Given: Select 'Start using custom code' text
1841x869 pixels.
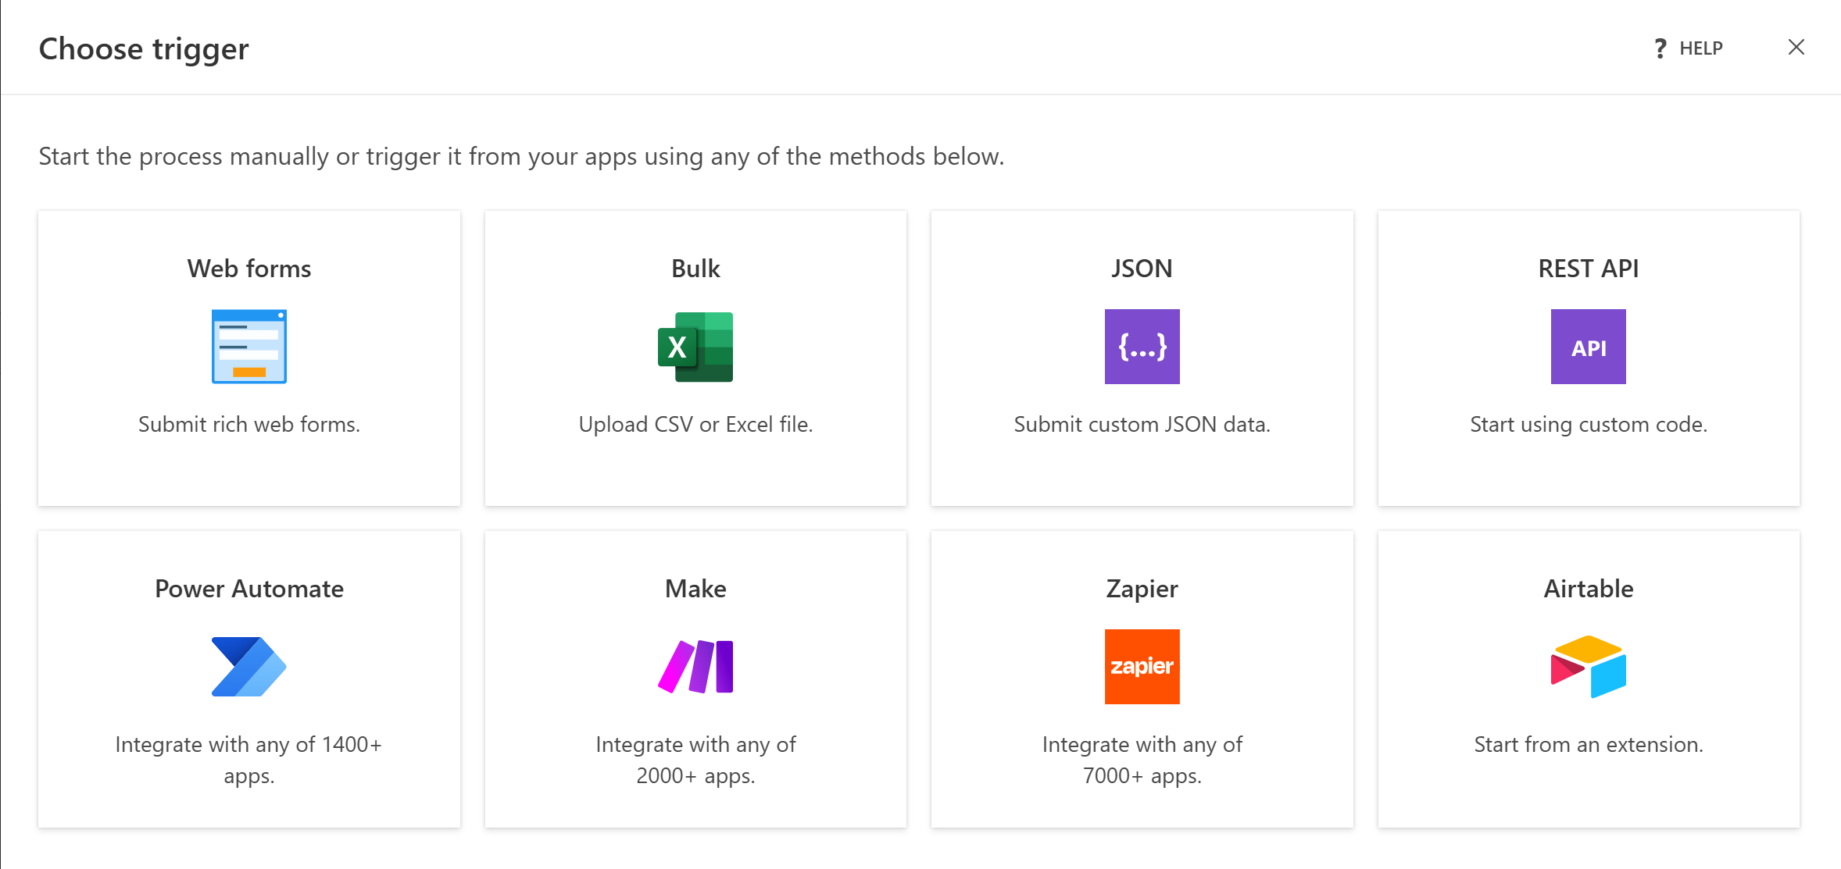Looking at the screenshot, I should coord(1588,424).
